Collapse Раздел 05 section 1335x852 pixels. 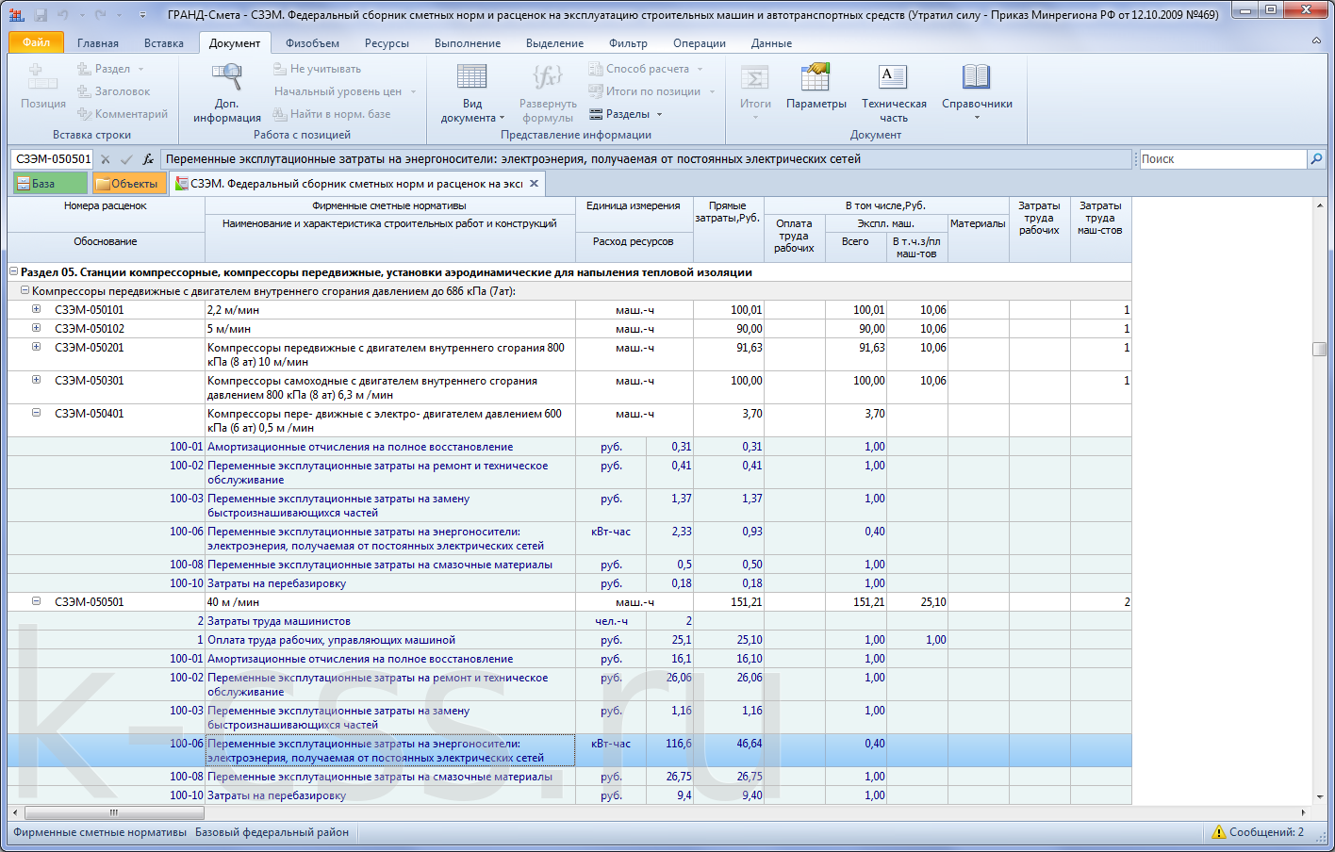(14, 272)
